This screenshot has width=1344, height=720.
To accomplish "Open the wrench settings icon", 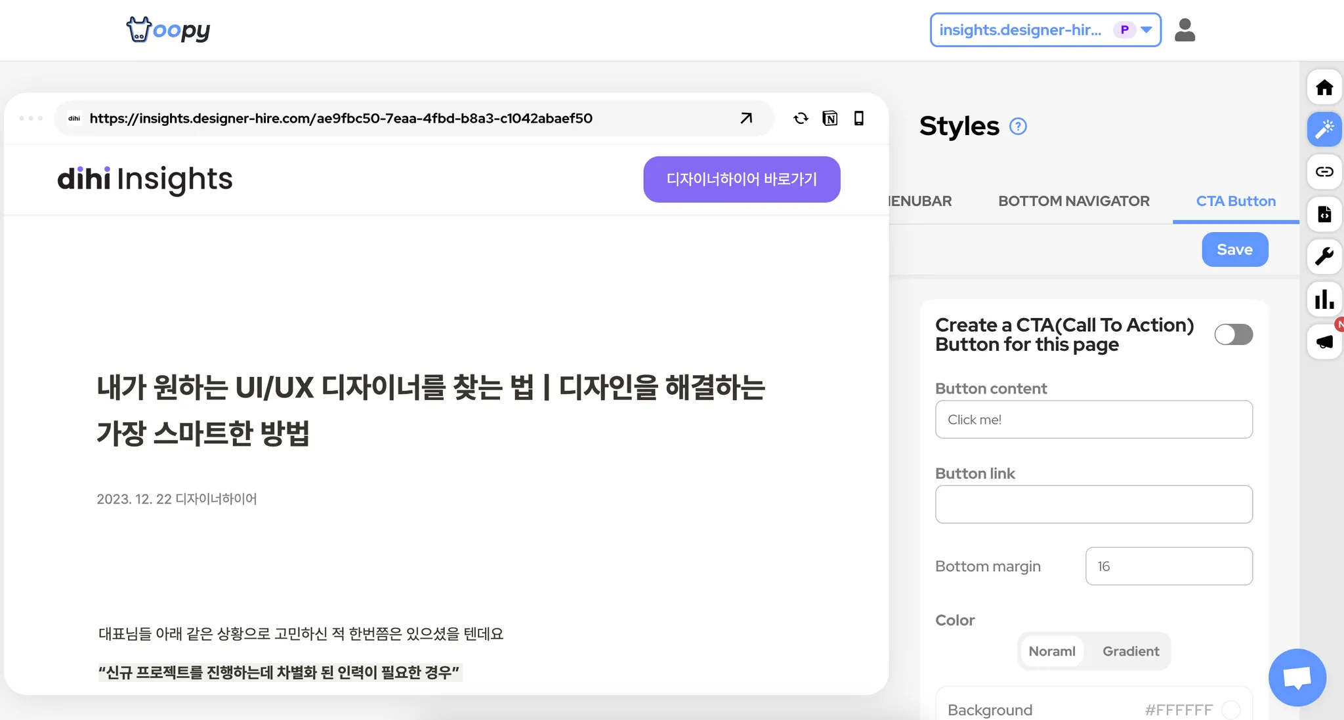I will 1324,256.
